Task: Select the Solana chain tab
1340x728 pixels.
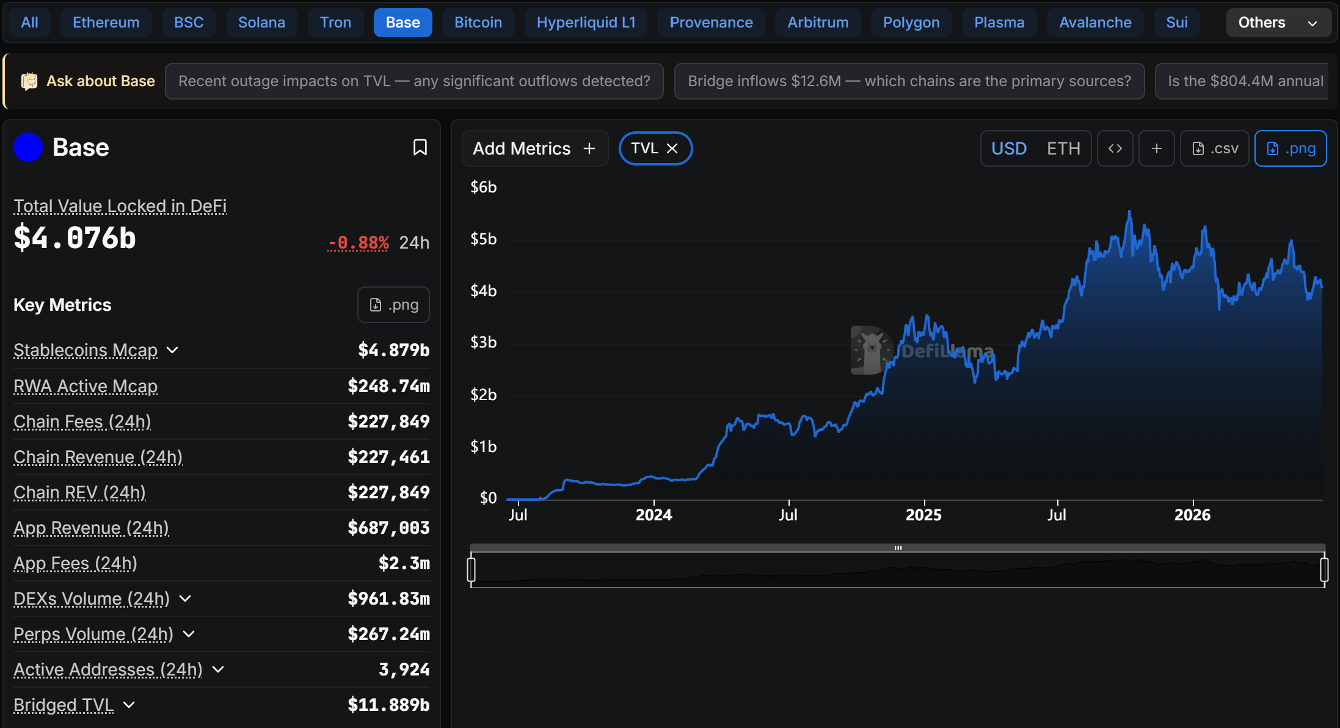Action: click(261, 23)
